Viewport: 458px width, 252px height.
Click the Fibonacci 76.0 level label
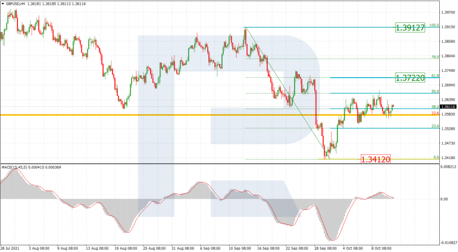click(x=435, y=57)
